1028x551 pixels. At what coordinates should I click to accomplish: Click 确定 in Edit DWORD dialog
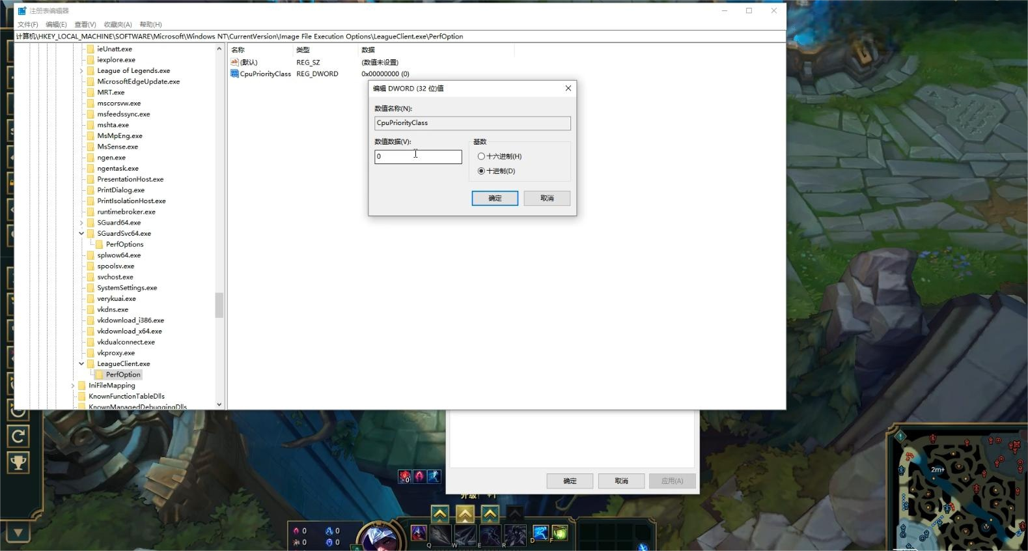[x=495, y=198]
